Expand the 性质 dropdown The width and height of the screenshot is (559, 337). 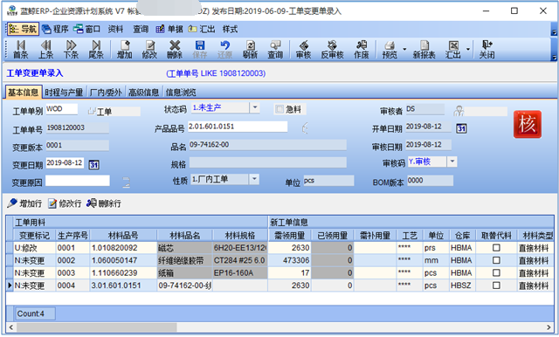pos(254,179)
